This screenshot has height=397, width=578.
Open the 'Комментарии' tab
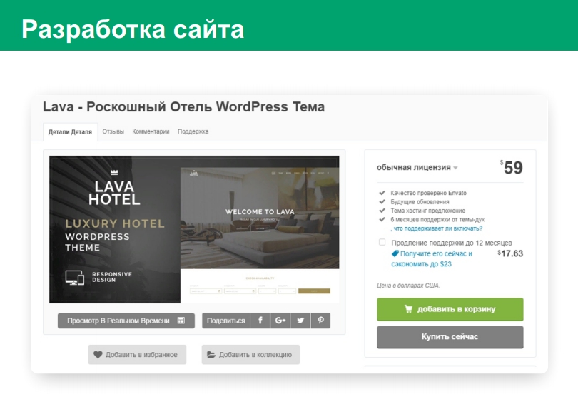pyautogui.click(x=151, y=131)
